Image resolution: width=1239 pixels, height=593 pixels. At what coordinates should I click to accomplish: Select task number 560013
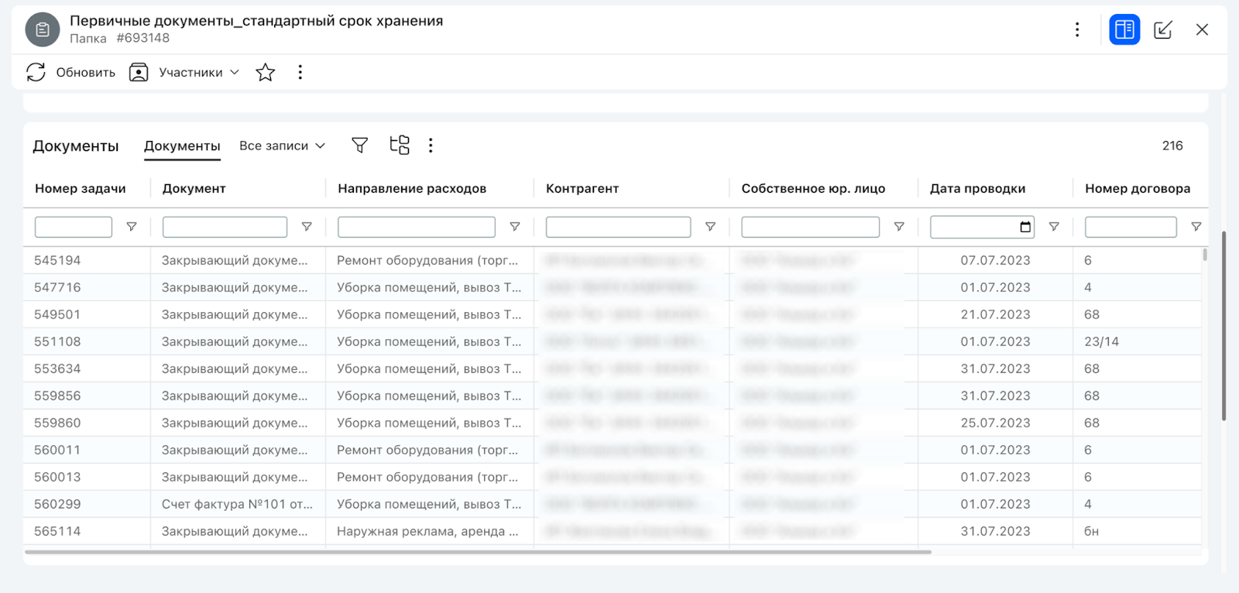(x=57, y=477)
